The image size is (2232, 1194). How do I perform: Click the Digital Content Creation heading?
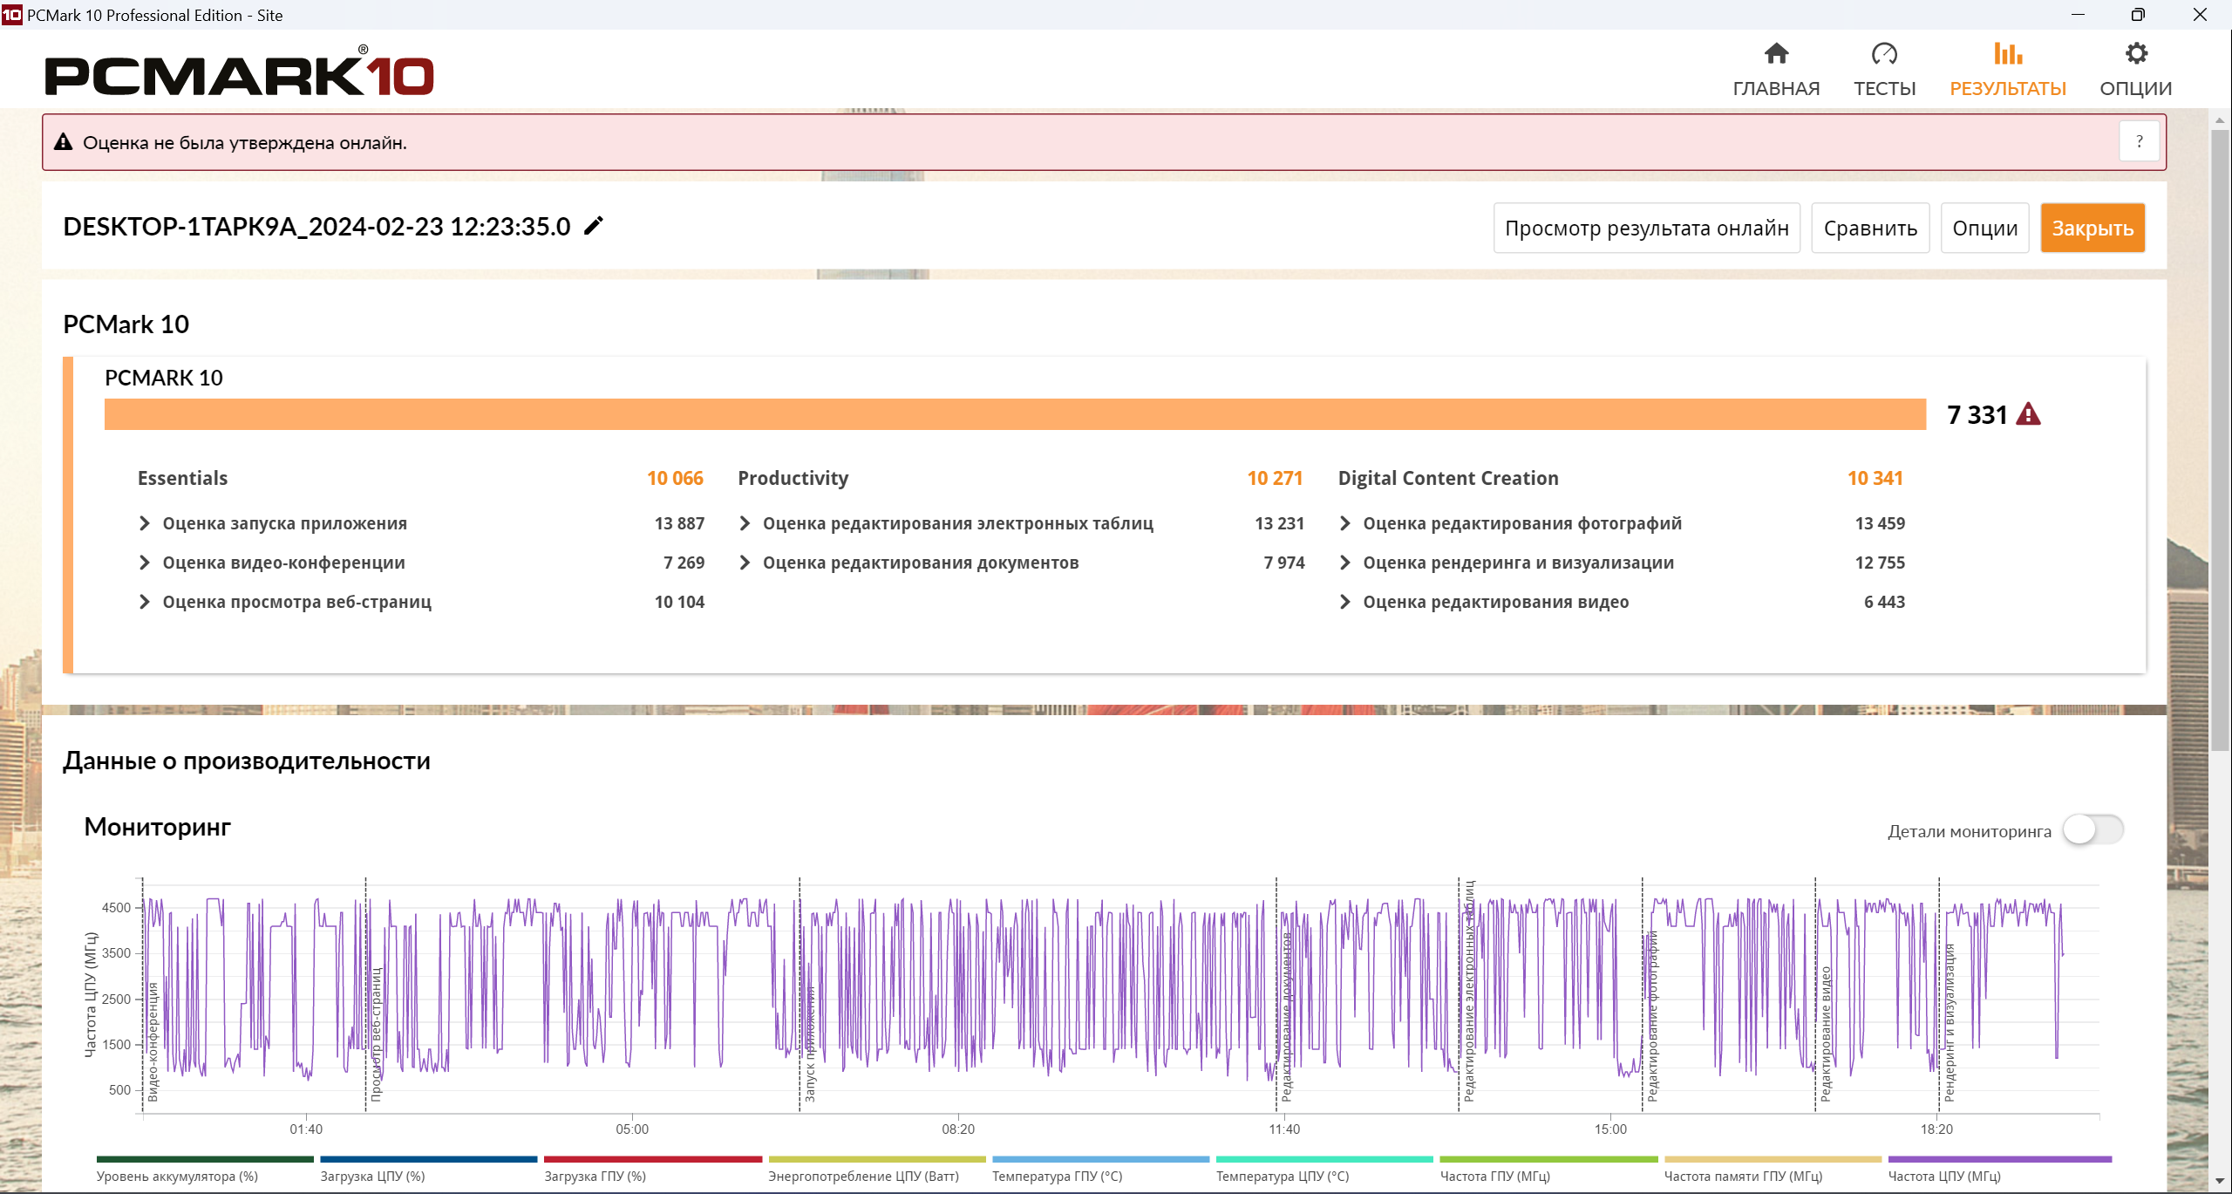1448,478
